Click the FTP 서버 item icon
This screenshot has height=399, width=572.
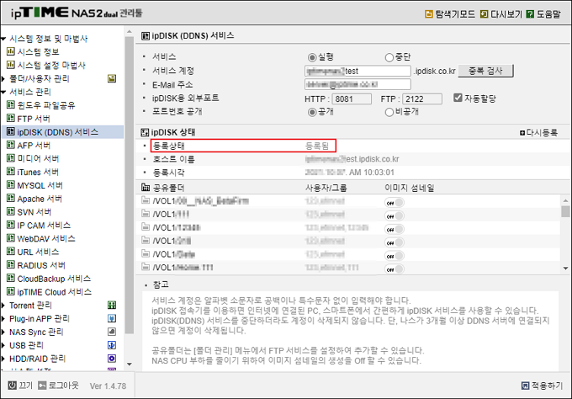(x=11, y=119)
